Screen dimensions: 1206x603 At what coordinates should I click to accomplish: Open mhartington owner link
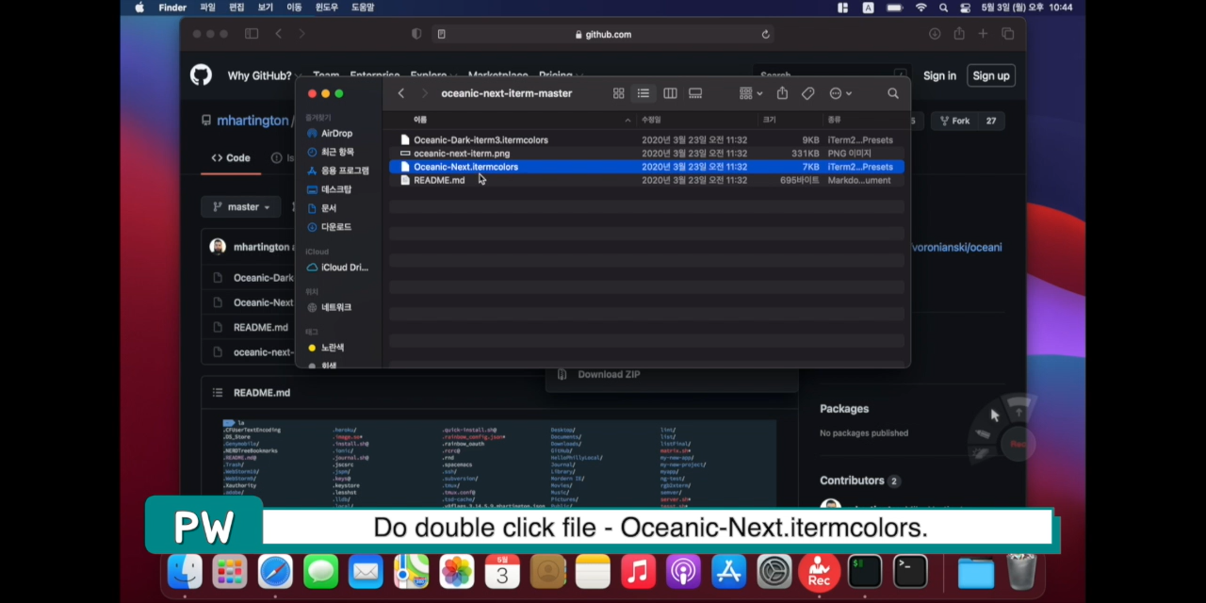tap(253, 121)
